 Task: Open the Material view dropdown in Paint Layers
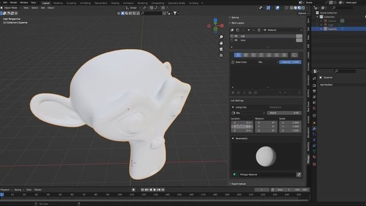point(283,30)
